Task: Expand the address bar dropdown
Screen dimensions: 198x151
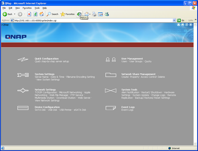Action: coord(174,20)
